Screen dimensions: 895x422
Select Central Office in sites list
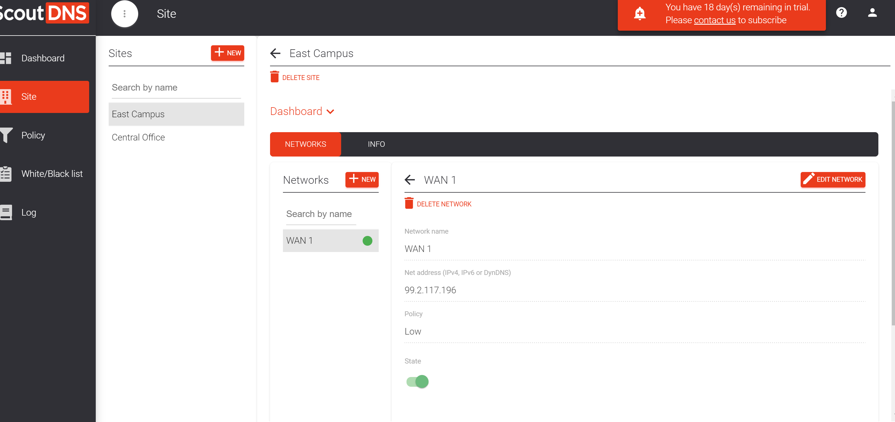click(138, 137)
